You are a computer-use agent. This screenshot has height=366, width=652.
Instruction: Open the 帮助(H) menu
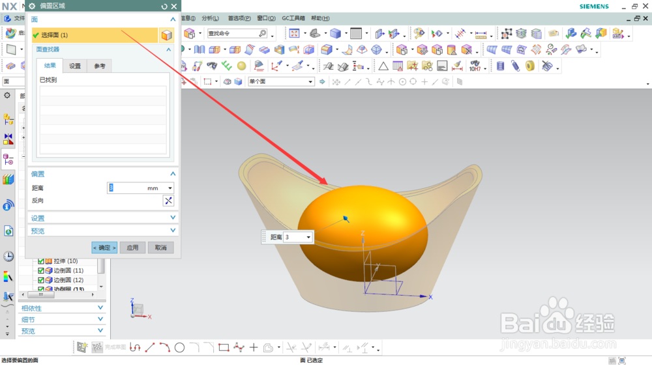click(320, 18)
